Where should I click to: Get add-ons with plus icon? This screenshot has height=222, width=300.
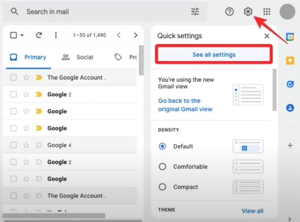click(x=290, y=146)
